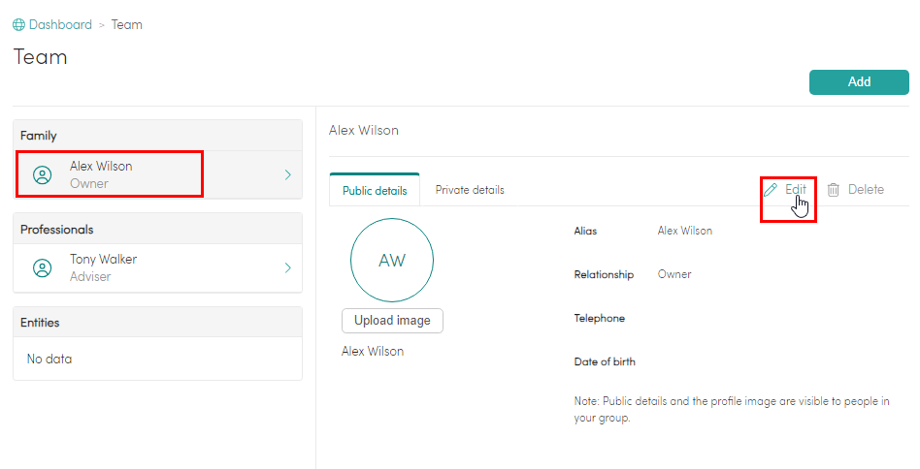Viewport: 920px width, 469px height.
Task: Click the Upload image button
Action: pos(392,321)
